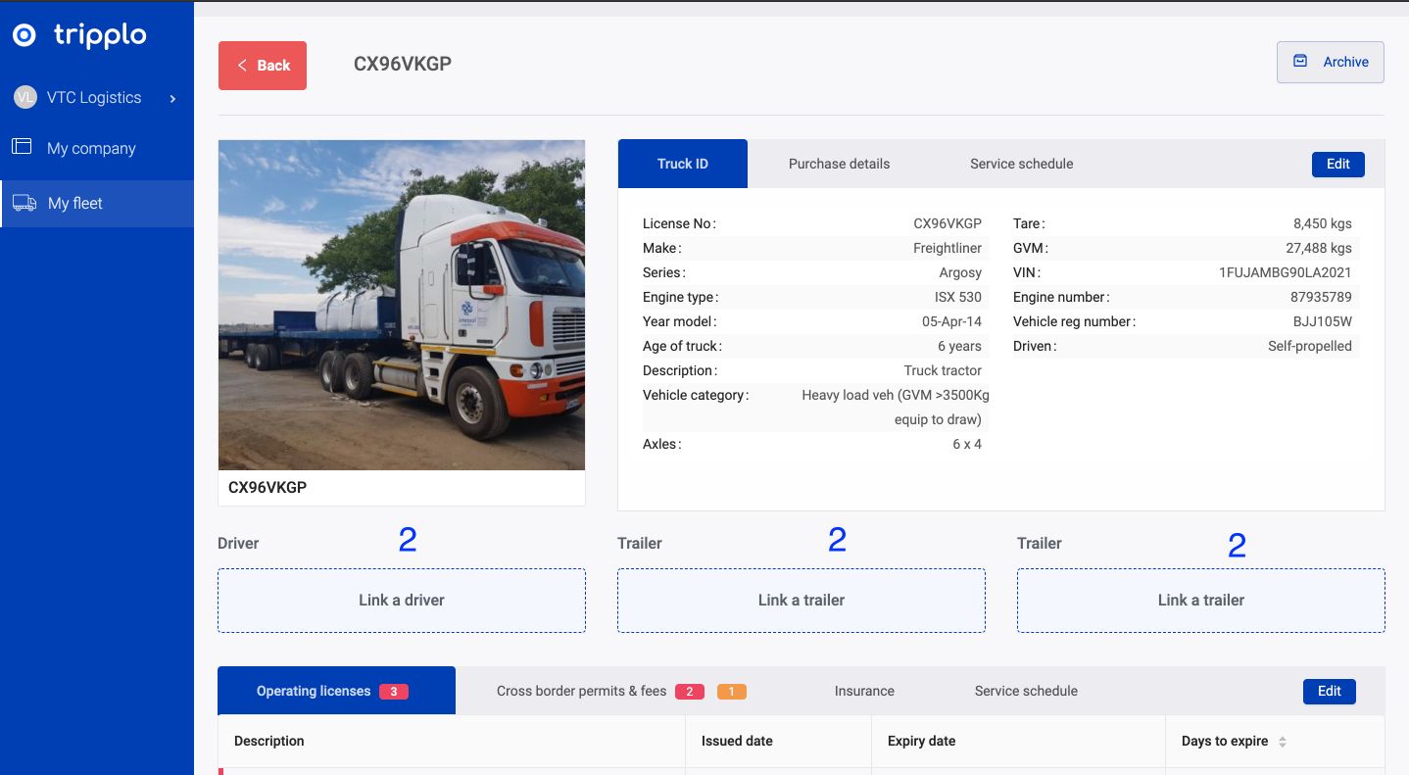Switch to the top Service schedule tab

1021,164
